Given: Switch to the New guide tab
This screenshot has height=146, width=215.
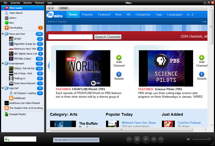Looking at the screenshot, I should (118, 14).
